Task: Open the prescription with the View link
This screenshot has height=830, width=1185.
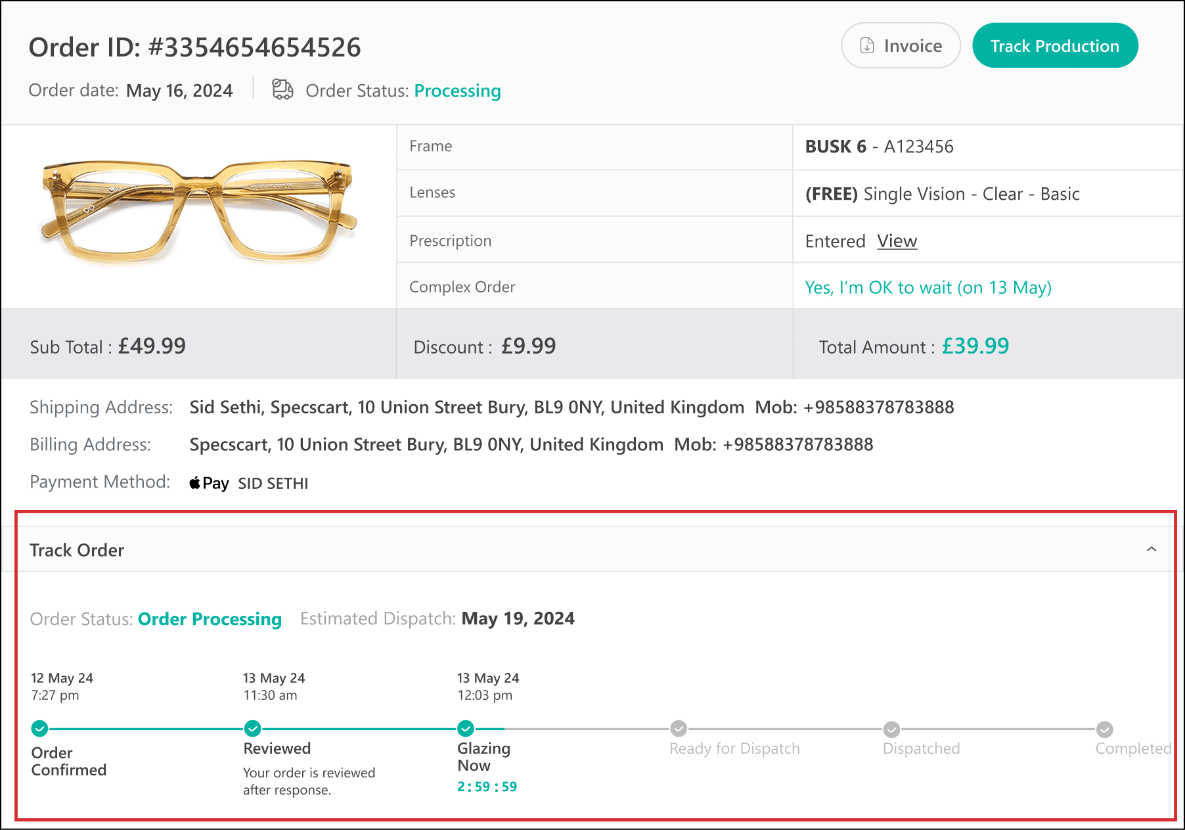Action: [897, 241]
